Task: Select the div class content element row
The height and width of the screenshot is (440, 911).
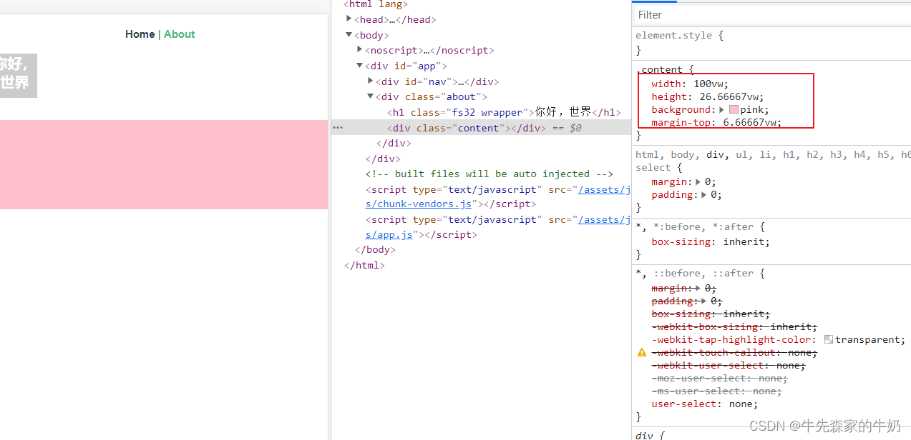Action: pyautogui.click(x=481, y=128)
